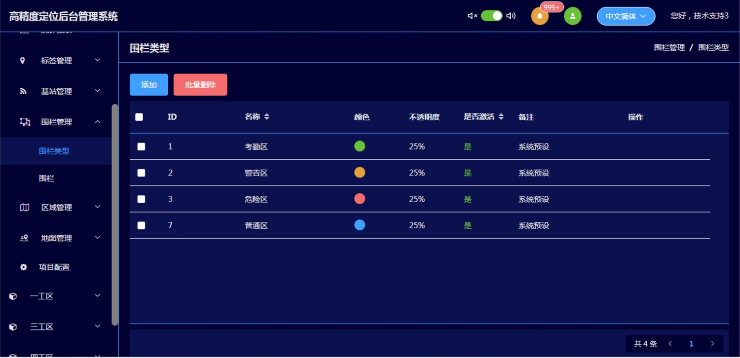Collapse the 围栏管理 menu chevron
Image resolution: width=740 pixels, height=358 pixels.
tap(98, 121)
